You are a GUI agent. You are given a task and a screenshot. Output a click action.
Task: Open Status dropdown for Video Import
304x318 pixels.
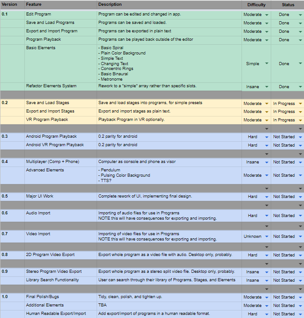300,237
